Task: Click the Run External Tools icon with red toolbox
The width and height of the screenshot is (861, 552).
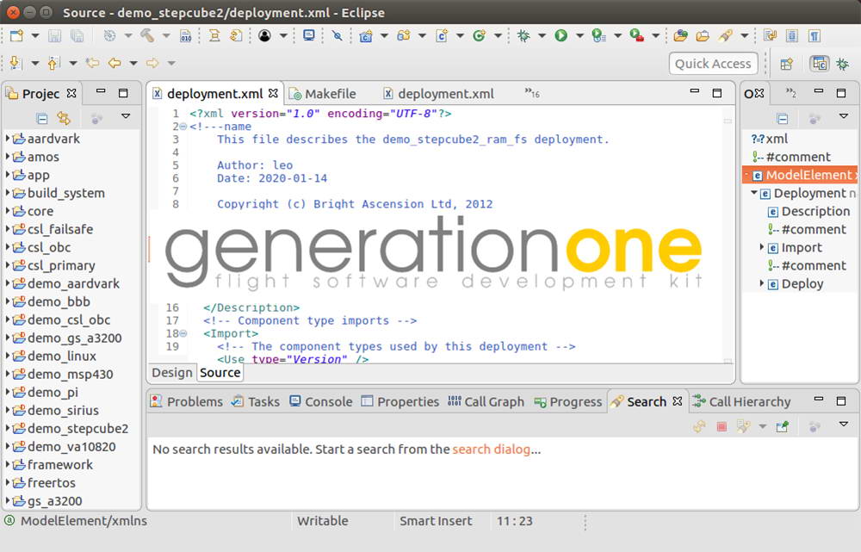Action: [636, 36]
